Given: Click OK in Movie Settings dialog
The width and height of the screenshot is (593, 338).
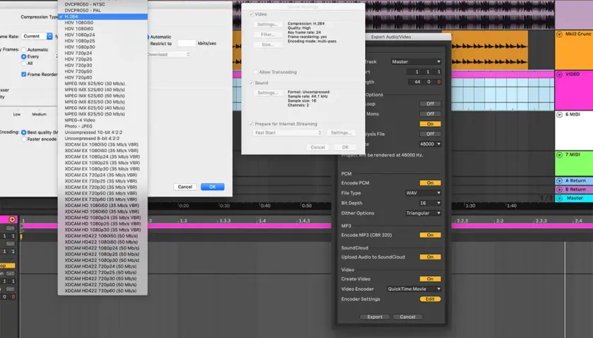Looking at the screenshot, I should (345, 147).
